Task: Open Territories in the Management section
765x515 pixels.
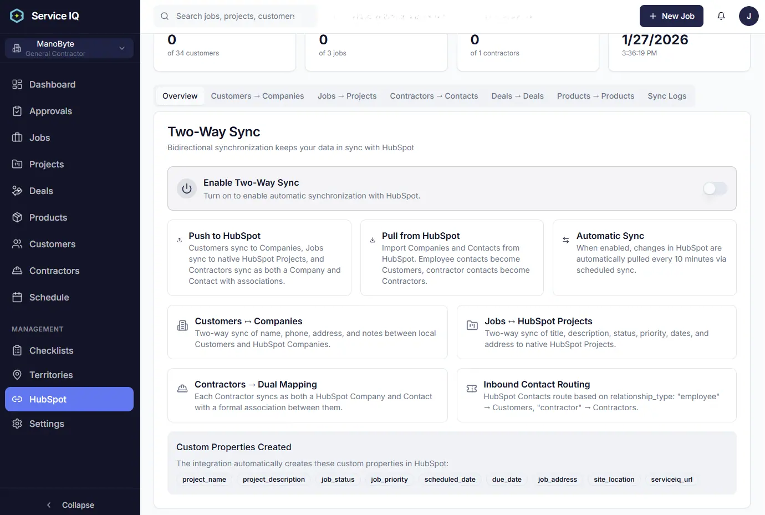Action: pyautogui.click(x=69, y=375)
